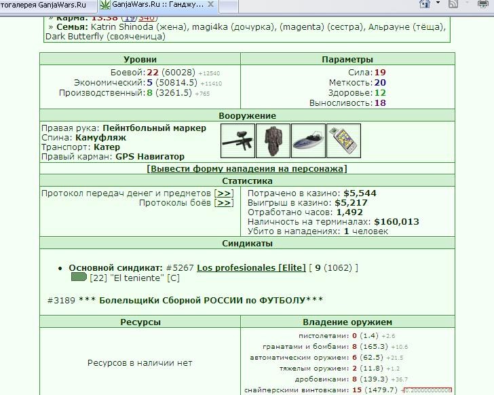Click family member 'magi4ka (дочурка)'
Image resolution: width=494 pixels, height=395 pixels.
[233, 26]
